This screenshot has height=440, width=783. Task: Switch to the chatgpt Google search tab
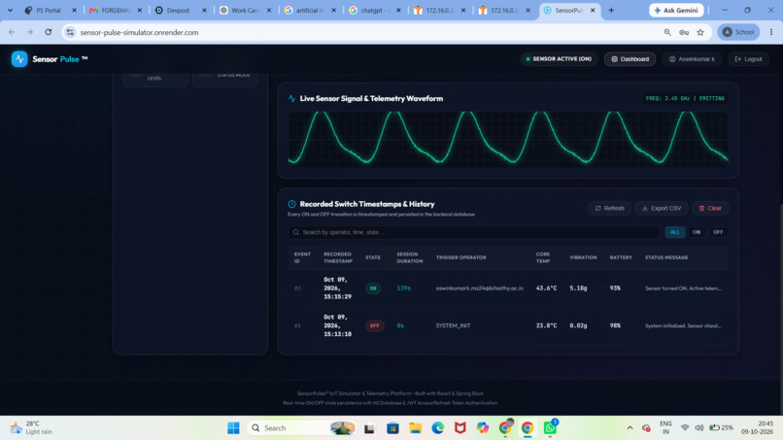[374, 10]
